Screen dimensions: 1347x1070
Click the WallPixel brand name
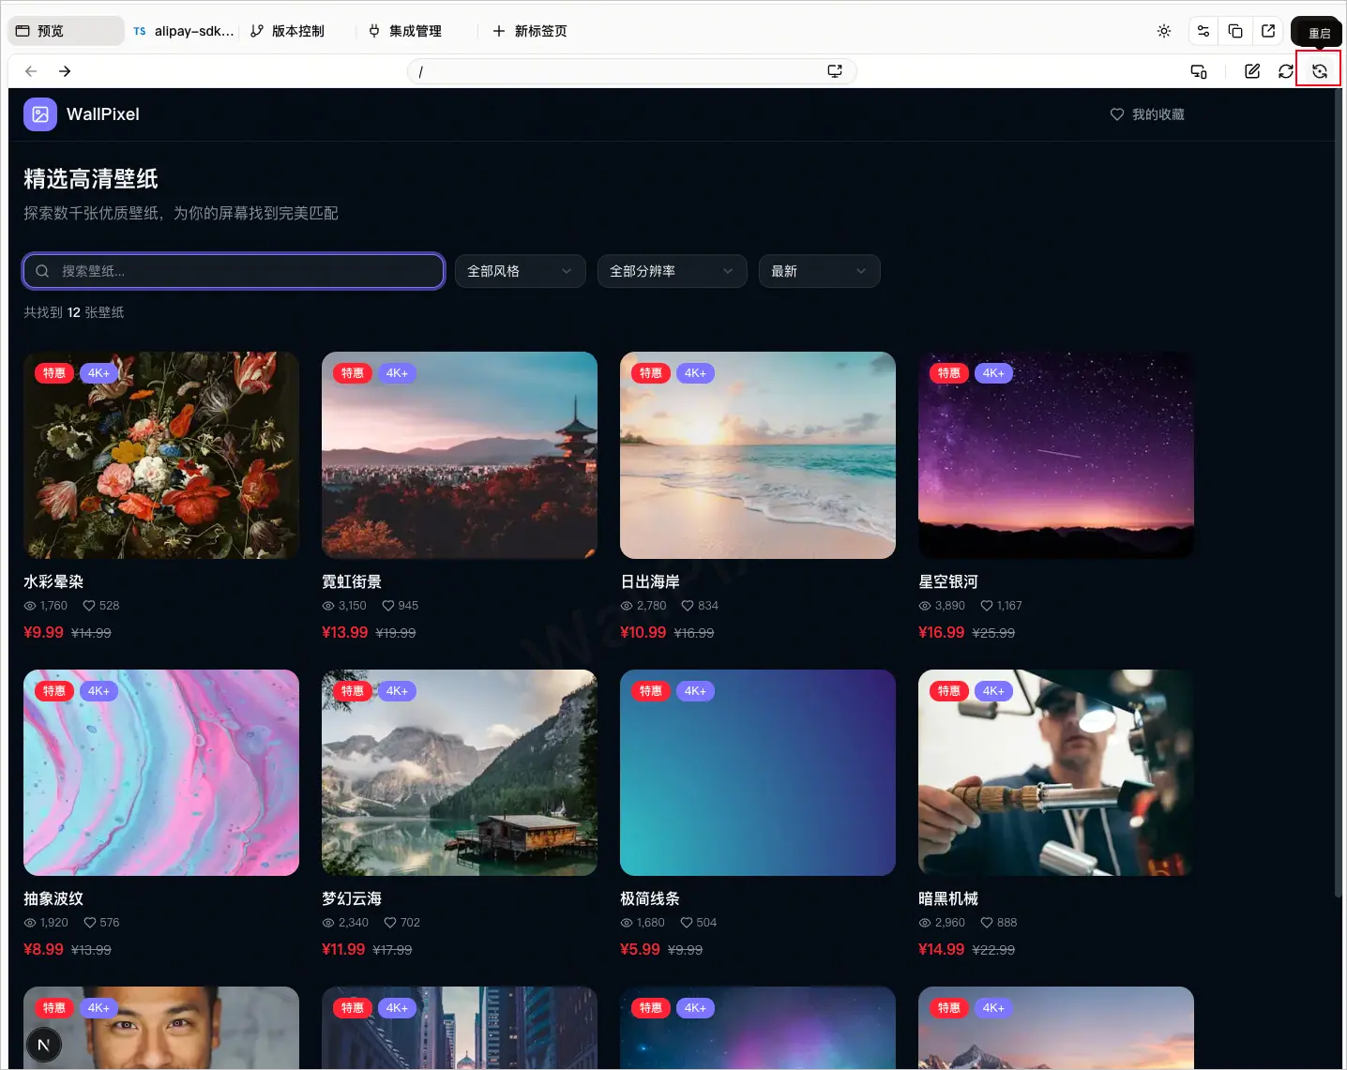[103, 114]
